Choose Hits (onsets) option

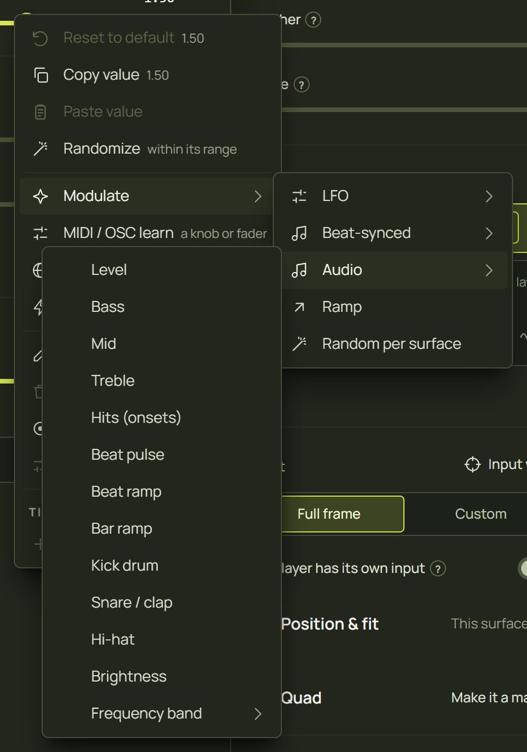point(162,418)
